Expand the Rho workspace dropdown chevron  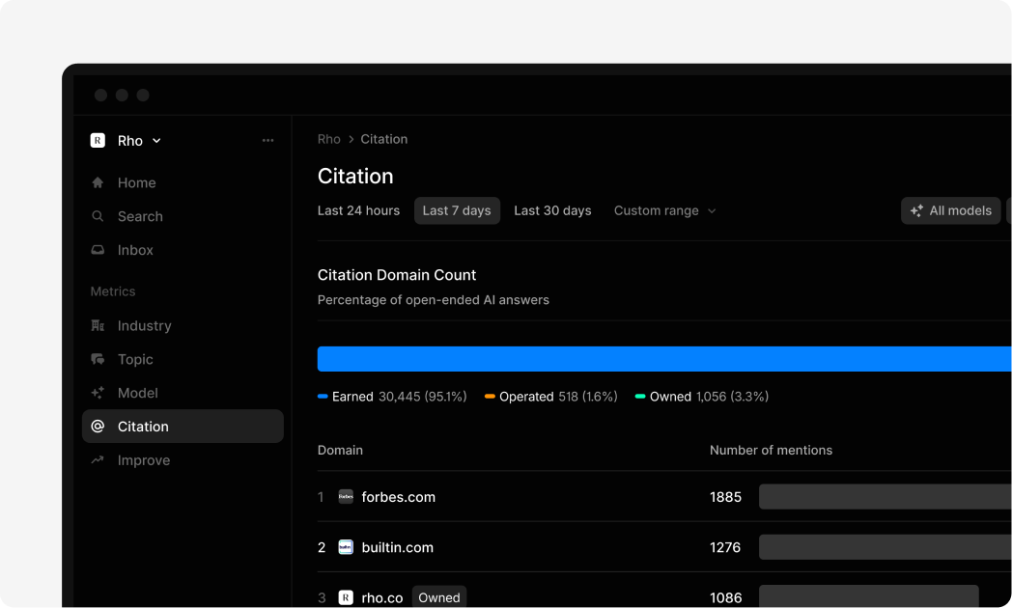[x=156, y=141]
